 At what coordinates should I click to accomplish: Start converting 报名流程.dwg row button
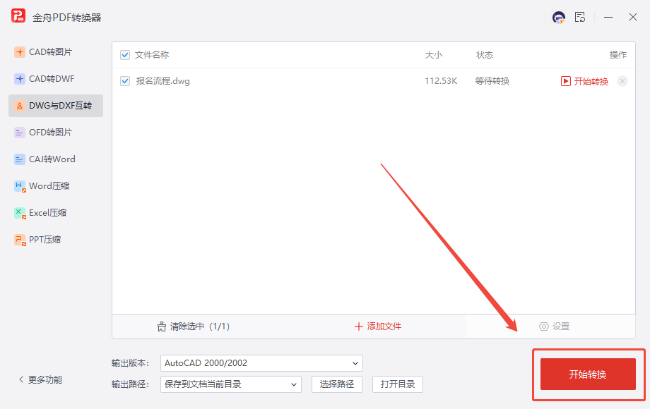click(584, 81)
